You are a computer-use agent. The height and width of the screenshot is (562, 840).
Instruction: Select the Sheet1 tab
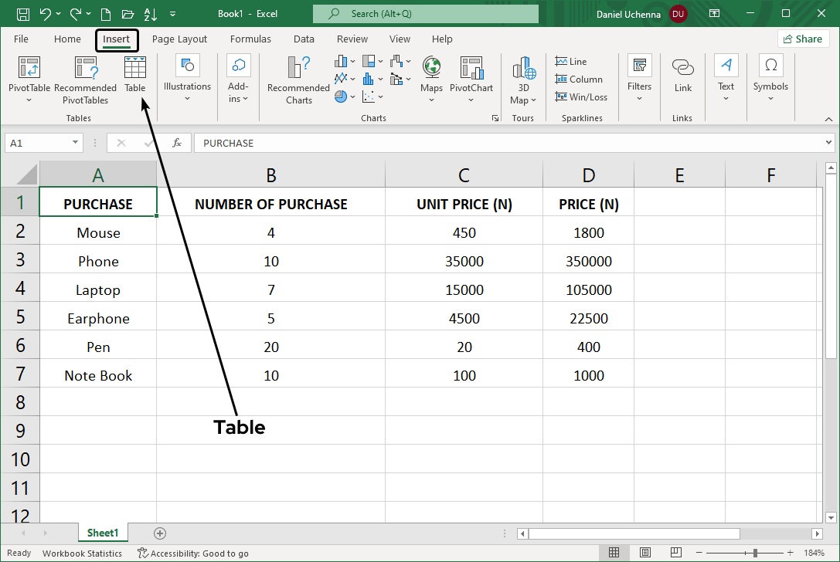click(x=103, y=533)
